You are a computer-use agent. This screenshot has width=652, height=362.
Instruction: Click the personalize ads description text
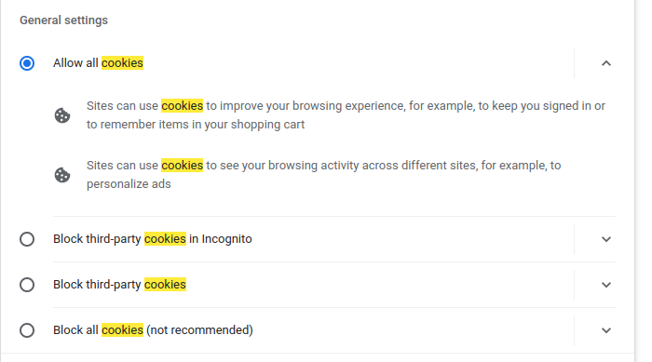323,175
